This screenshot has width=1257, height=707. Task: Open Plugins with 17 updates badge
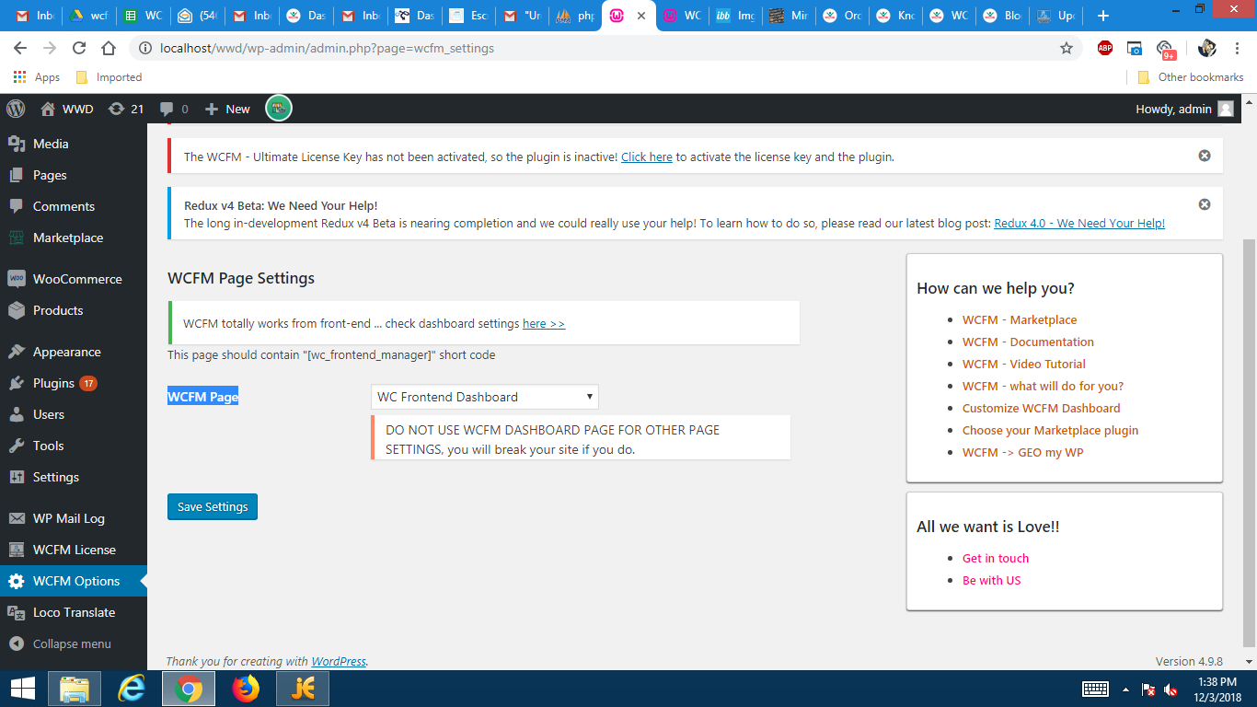tap(74, 383)
